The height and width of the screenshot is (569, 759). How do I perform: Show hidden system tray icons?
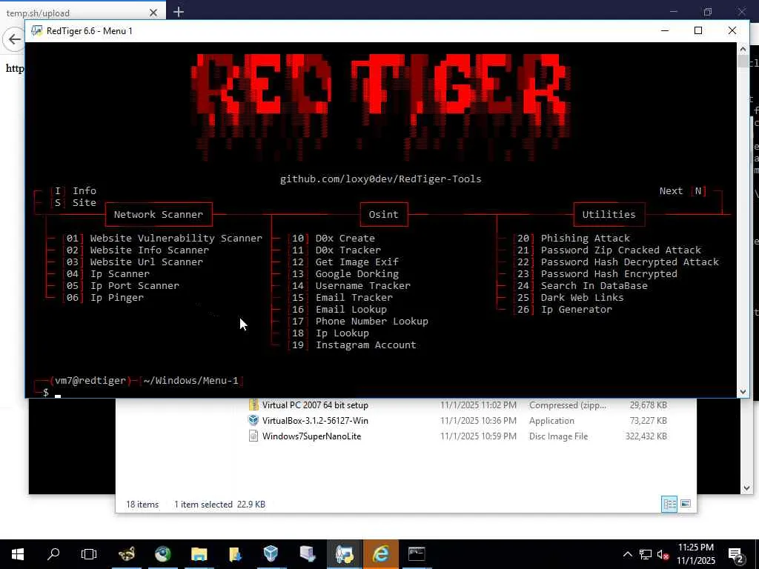627,554
